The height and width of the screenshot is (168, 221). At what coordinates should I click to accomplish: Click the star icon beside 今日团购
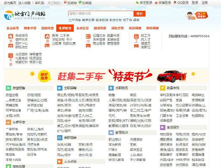point(11,55)
